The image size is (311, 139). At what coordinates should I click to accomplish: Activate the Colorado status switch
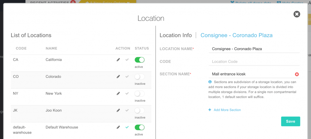pyautogui.click(x=139, y=77)
